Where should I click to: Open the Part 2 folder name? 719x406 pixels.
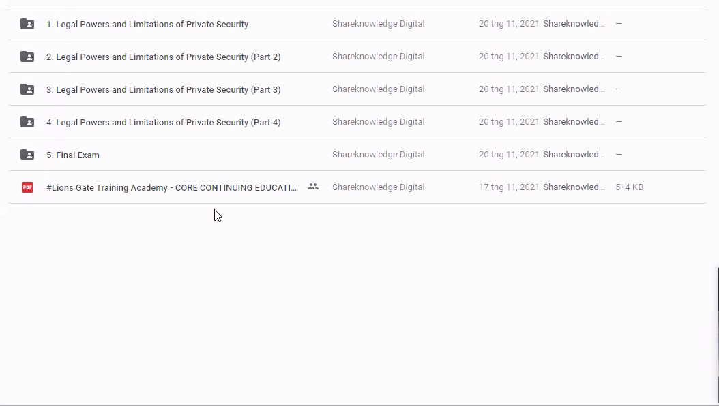pos(163,57)
